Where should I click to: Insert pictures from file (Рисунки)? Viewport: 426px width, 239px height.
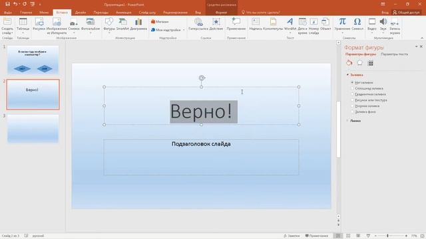39,25
